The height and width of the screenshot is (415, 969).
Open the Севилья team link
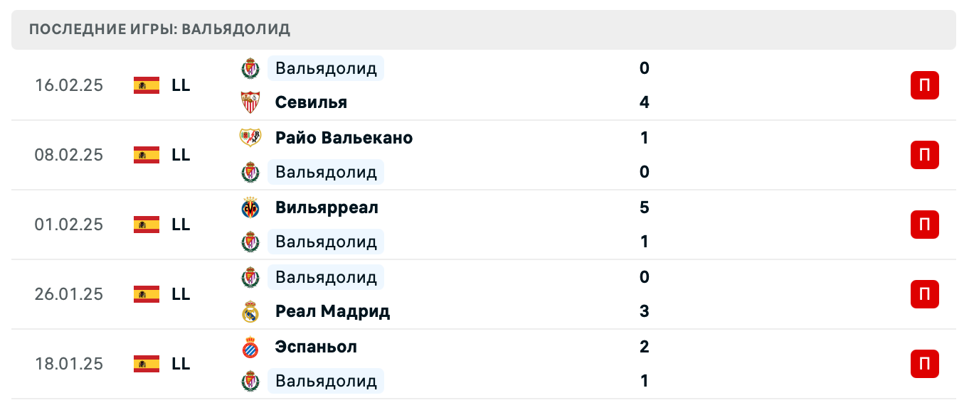point(311,102)
